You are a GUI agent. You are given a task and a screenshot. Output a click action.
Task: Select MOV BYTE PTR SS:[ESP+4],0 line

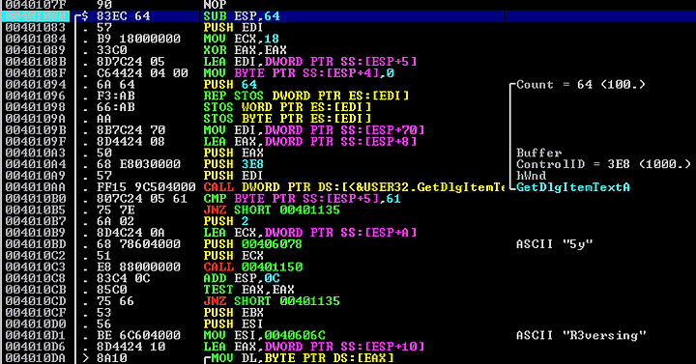point(299,73)
